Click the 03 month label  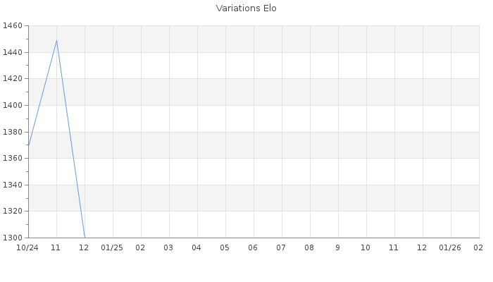[168, 248]
